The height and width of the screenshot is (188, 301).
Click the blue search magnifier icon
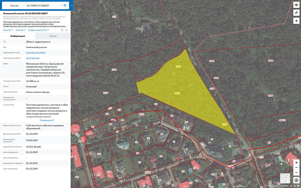coord(65,6)
